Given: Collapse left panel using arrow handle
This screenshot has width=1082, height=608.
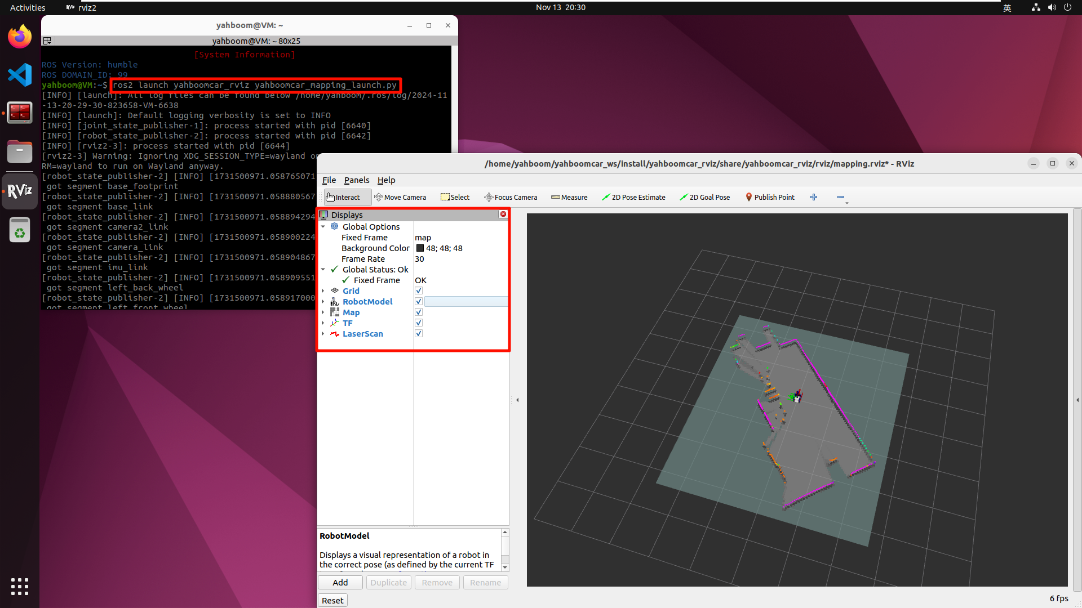Looking at the screenshot, I should tap(517, 400).
